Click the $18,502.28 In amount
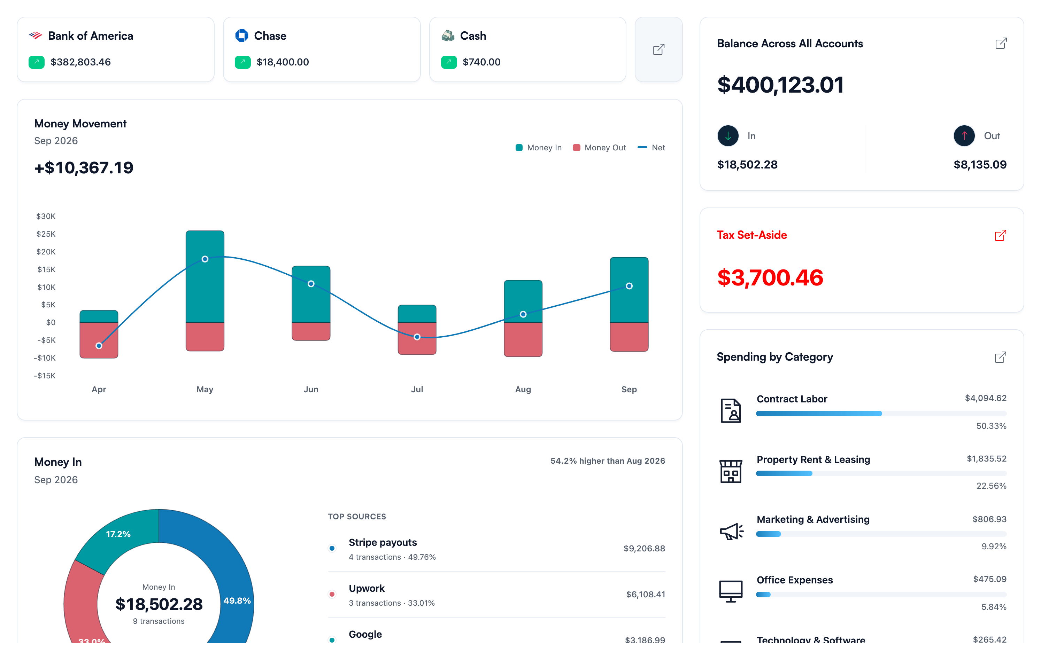1041x660 pixels. click(747, 165)
